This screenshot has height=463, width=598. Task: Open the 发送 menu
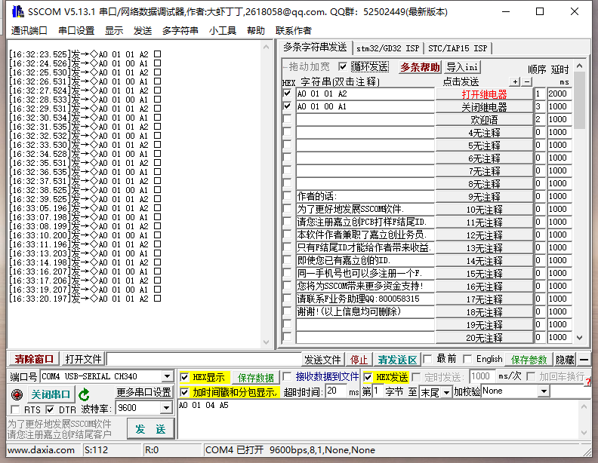click(143, 30)
